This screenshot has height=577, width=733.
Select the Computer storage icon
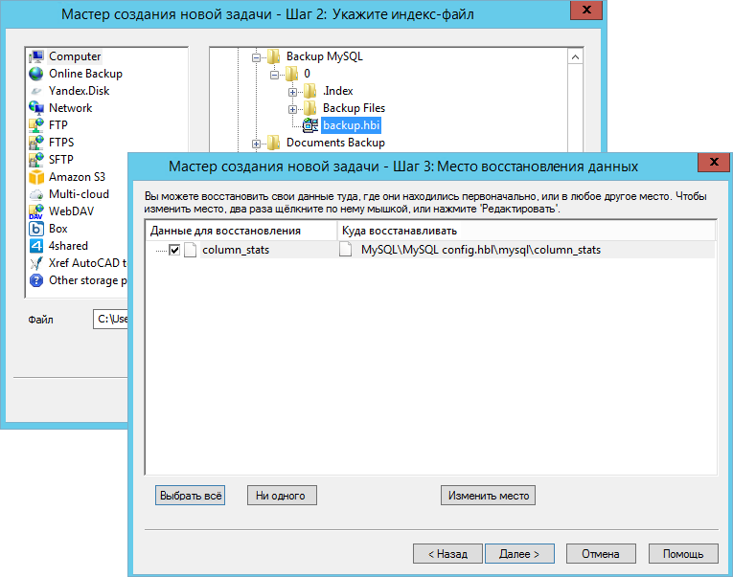[36, 56]
